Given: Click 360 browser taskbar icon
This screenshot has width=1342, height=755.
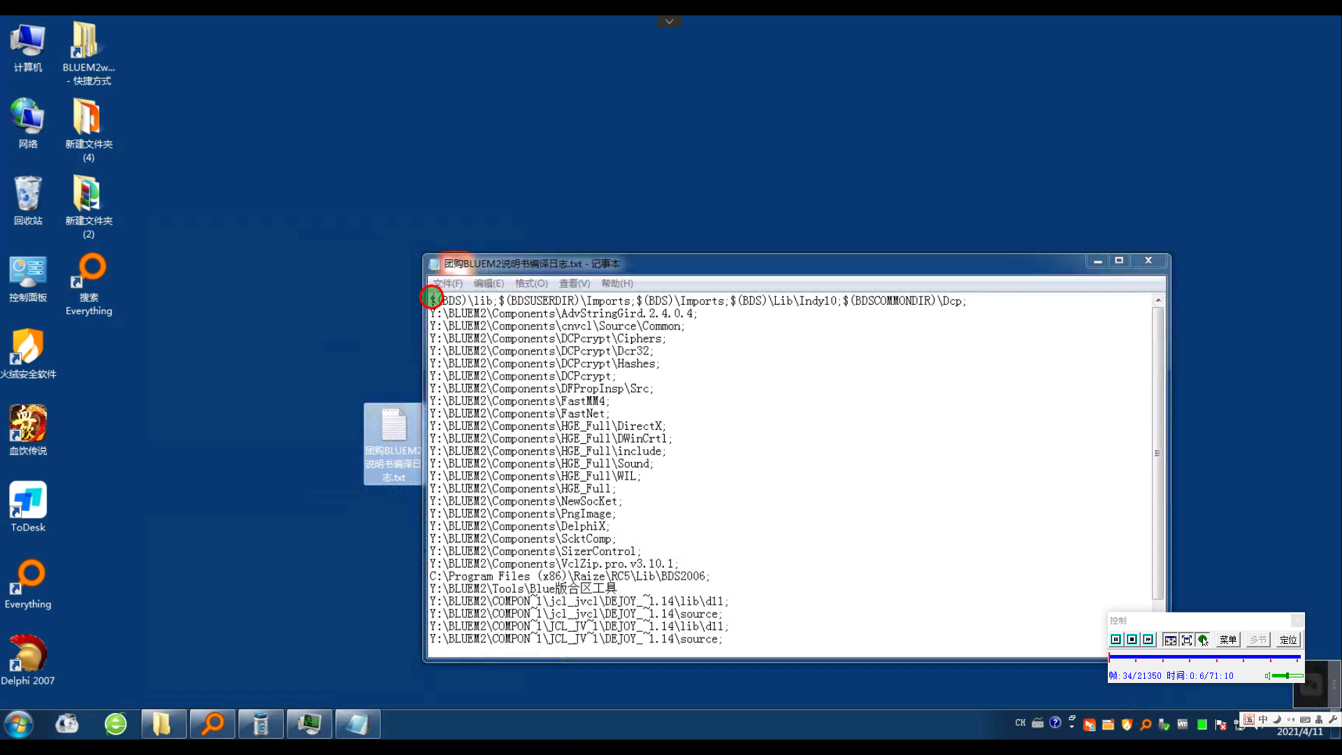Looking at the screenshot, I should coord(115,724).
